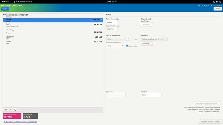Click the Espacio disponible 1,97 MiB box
Image resolution: width=223 pixels, height=125 pixels.
point(12,116)
